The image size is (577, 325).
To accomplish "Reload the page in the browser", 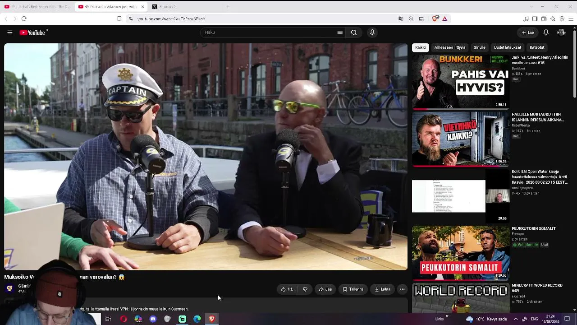I will coord(24,19).
